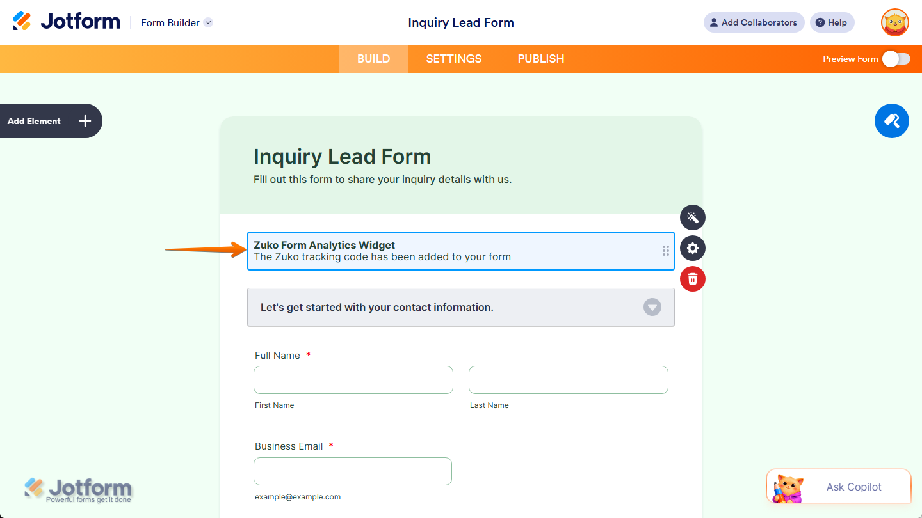Image resolution: width=922 pixels, height=518 pixels.
Task: Switch to the PUBLISH tab
Action: point(540,58)
